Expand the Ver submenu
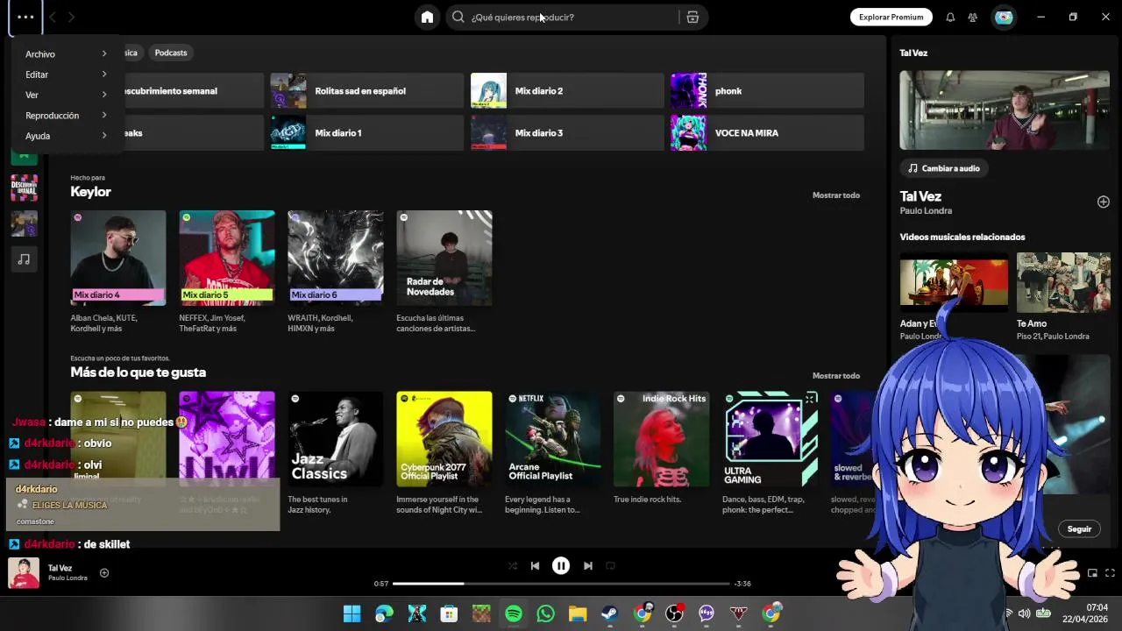Viewport: 1122px width, 631px height. (x=67, y=95)
